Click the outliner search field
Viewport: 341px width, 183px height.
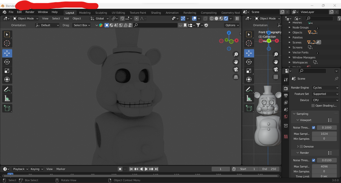319,19
